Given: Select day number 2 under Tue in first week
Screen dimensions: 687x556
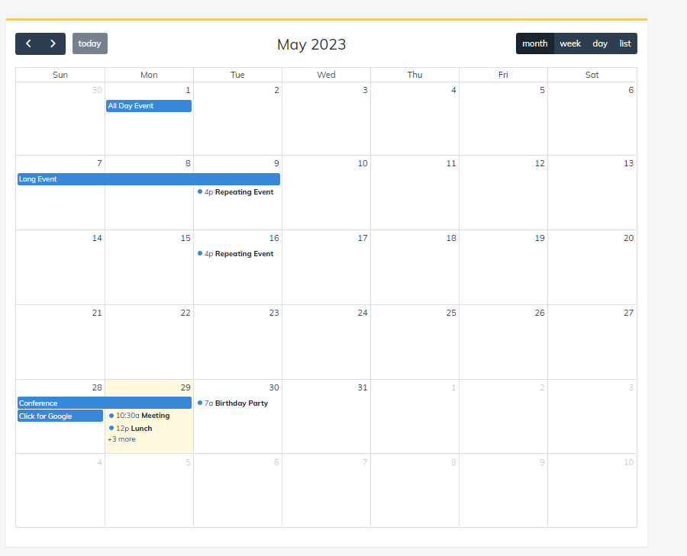Looking at the screenshot, I should point(276,90).
